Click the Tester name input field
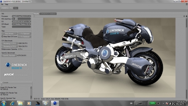Screen dimensions: 188x106 21,27
